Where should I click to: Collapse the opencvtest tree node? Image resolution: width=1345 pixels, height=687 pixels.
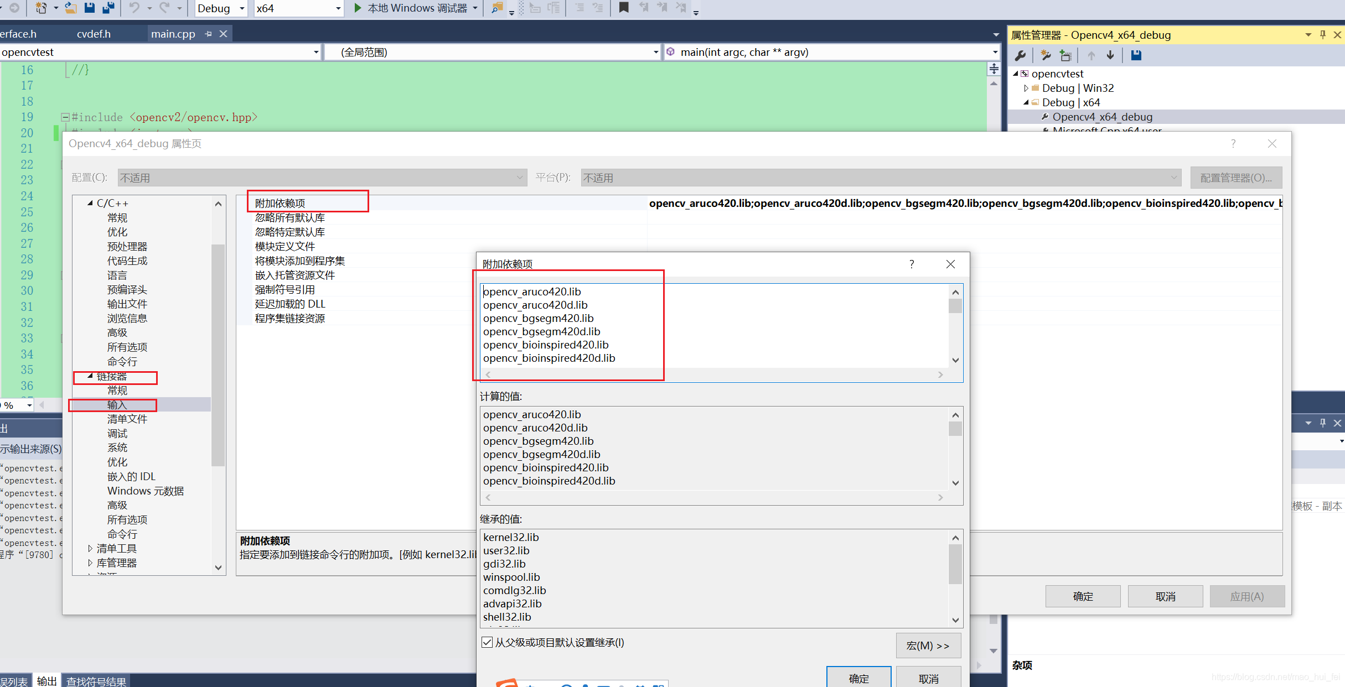point(1016,74)
